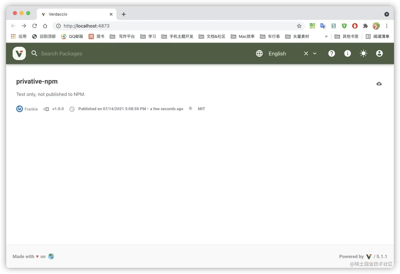Viewport: 400px width, 274px height.
Task: Go back in browser history
Action: pos(13,26)
